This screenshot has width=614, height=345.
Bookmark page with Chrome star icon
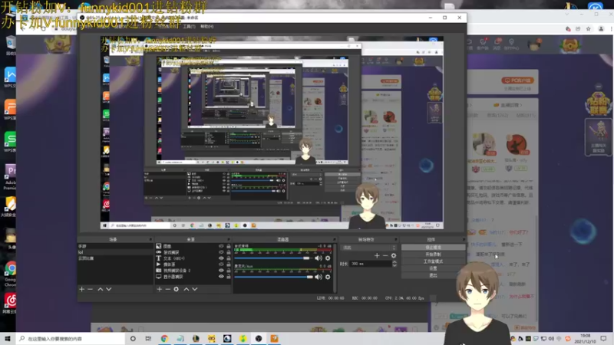(588, 29)
